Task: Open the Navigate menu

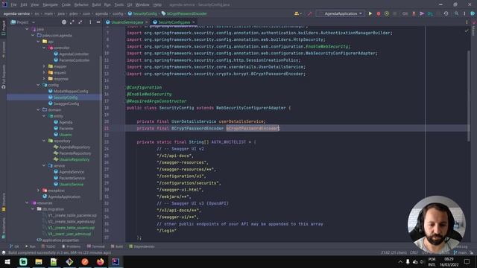Action: pyautogui.click(x=50, y=5)
